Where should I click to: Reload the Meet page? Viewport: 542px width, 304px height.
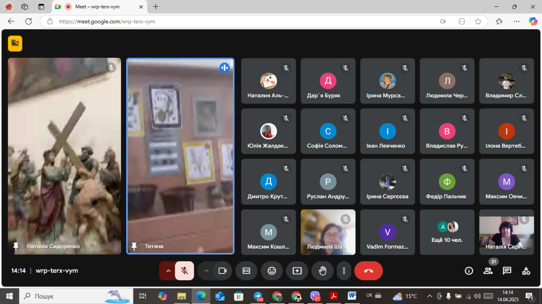28,21
